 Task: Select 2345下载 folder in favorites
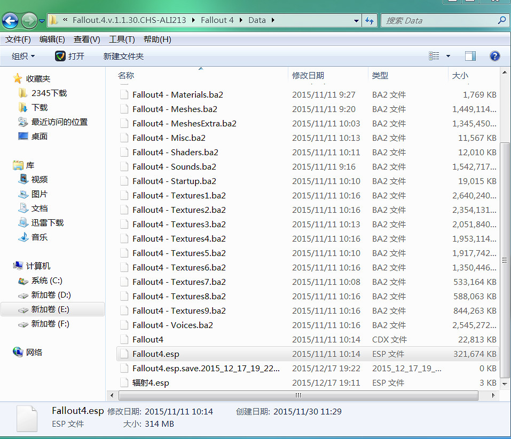(49, 93)
